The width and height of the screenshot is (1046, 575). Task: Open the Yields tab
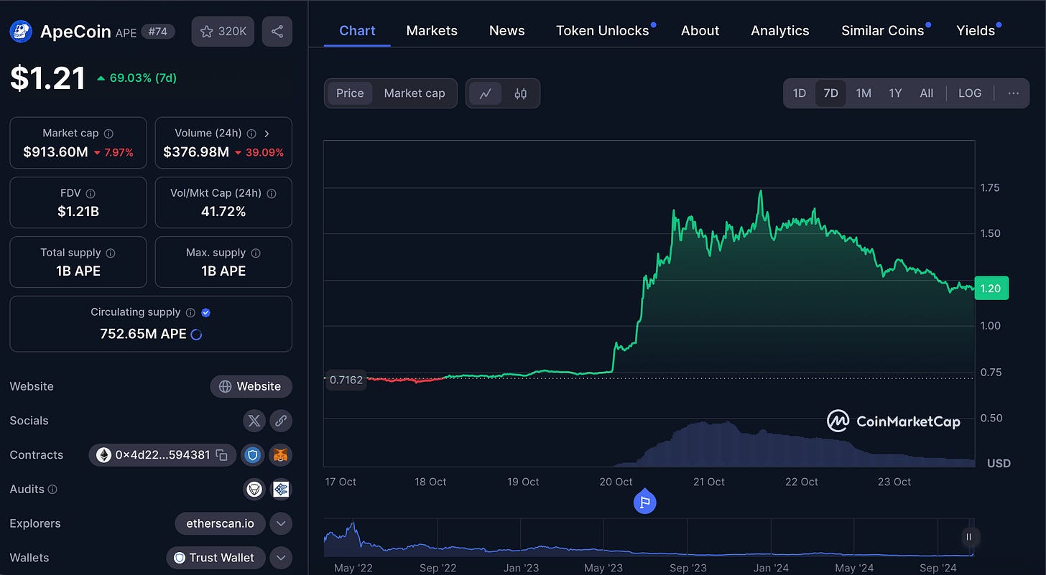pos(976,31)
